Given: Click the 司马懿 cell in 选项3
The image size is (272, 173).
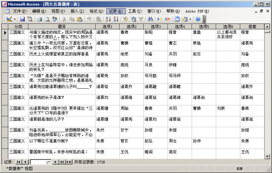Looking at the screenshot, I should (x=156, y=78).
